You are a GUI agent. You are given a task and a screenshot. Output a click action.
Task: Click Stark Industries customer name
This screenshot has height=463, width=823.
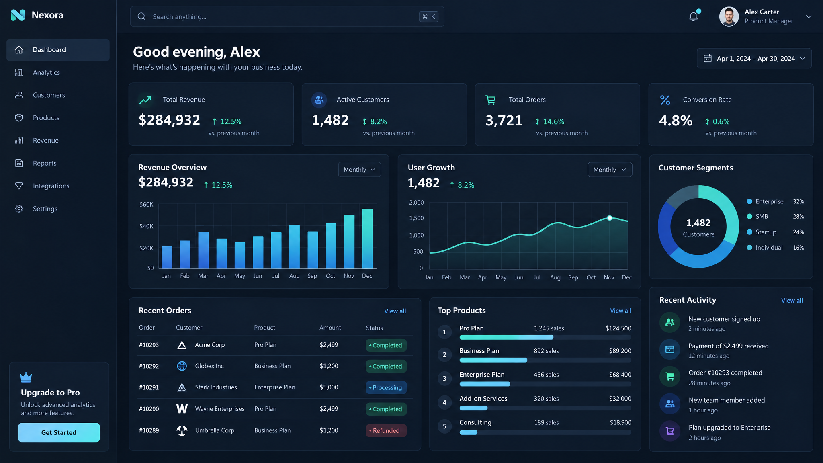(216, 387)
